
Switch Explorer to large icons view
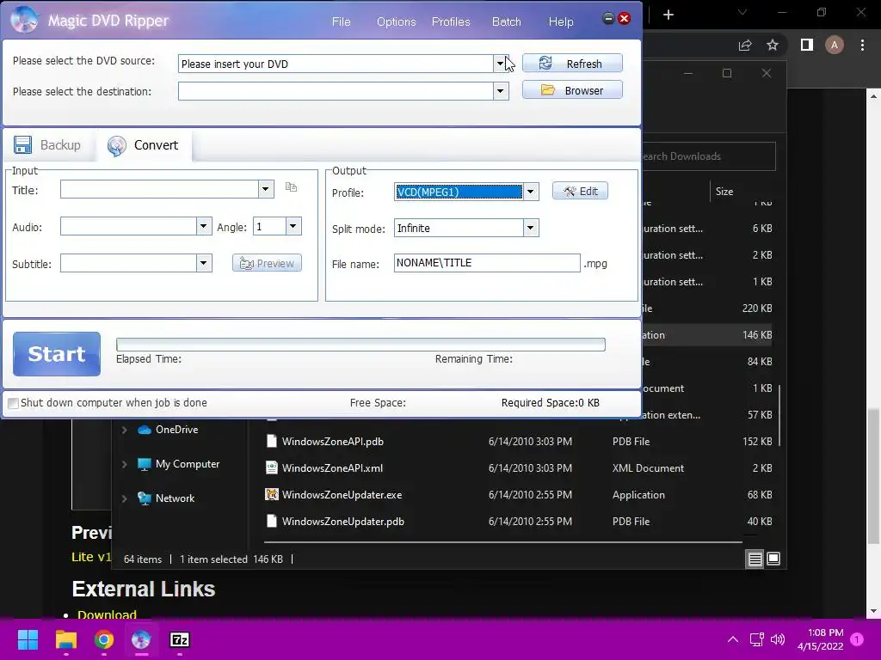[773, 559]
